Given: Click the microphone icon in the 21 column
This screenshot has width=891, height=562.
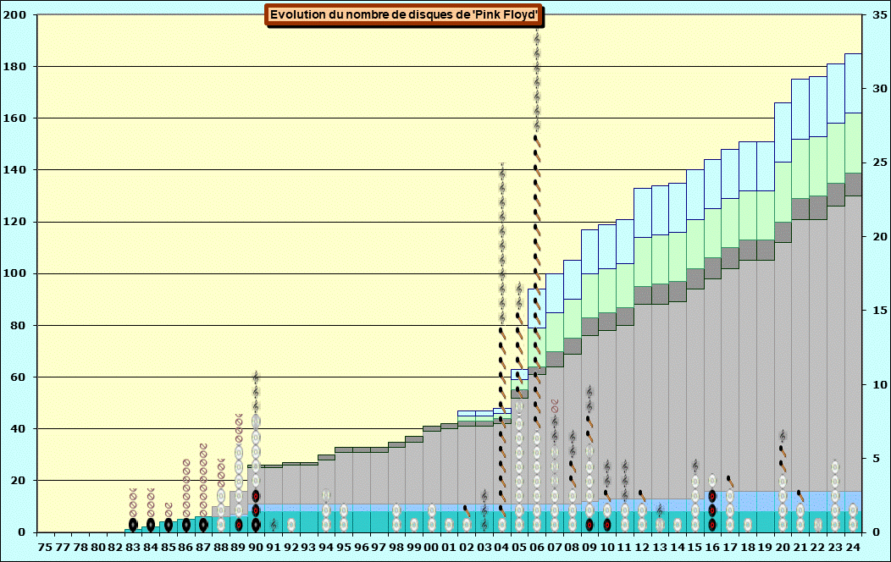Looking at the screenshot, I should 800,496.
